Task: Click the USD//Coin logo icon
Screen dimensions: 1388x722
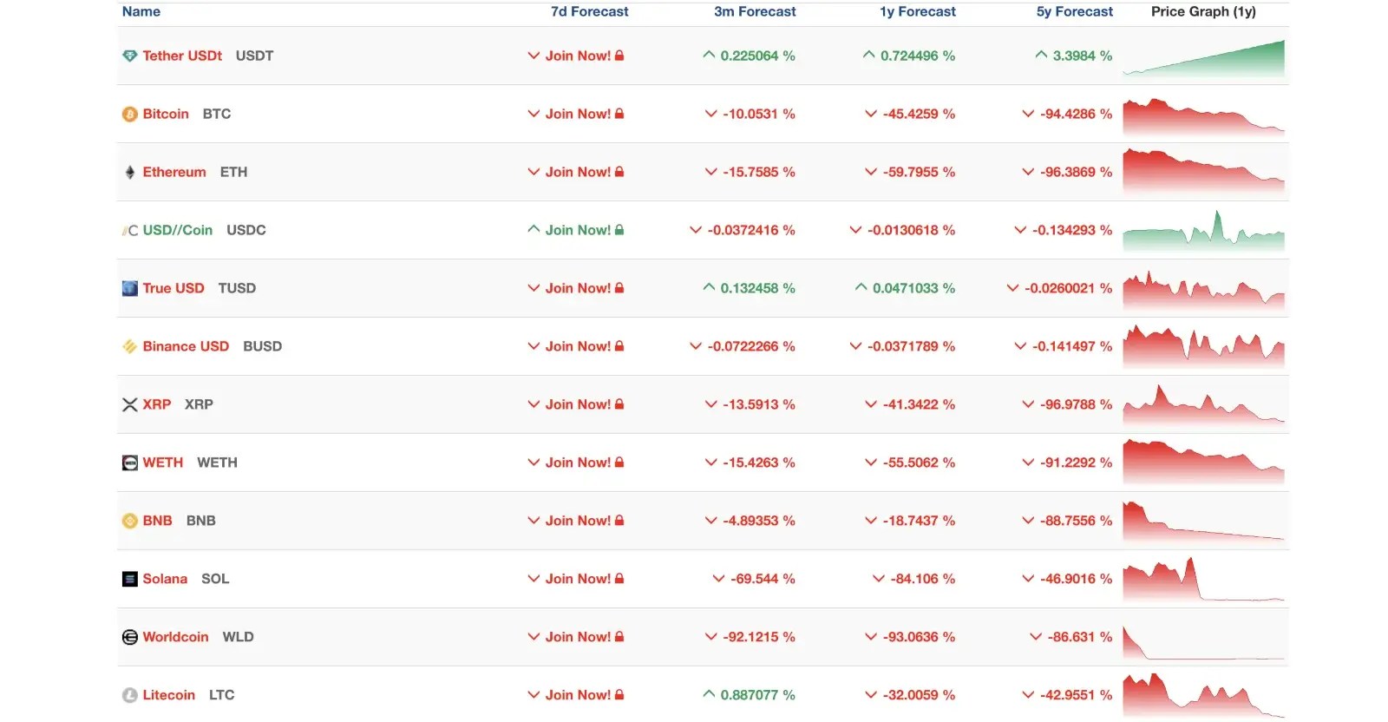Action: click(130, 230)
